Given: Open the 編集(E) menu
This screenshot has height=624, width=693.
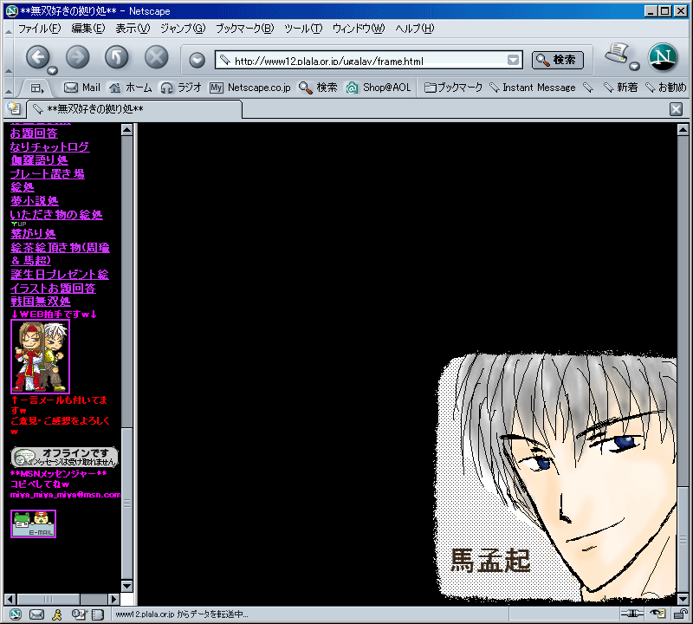Looking at the screenshot, I should pos(88,29).
